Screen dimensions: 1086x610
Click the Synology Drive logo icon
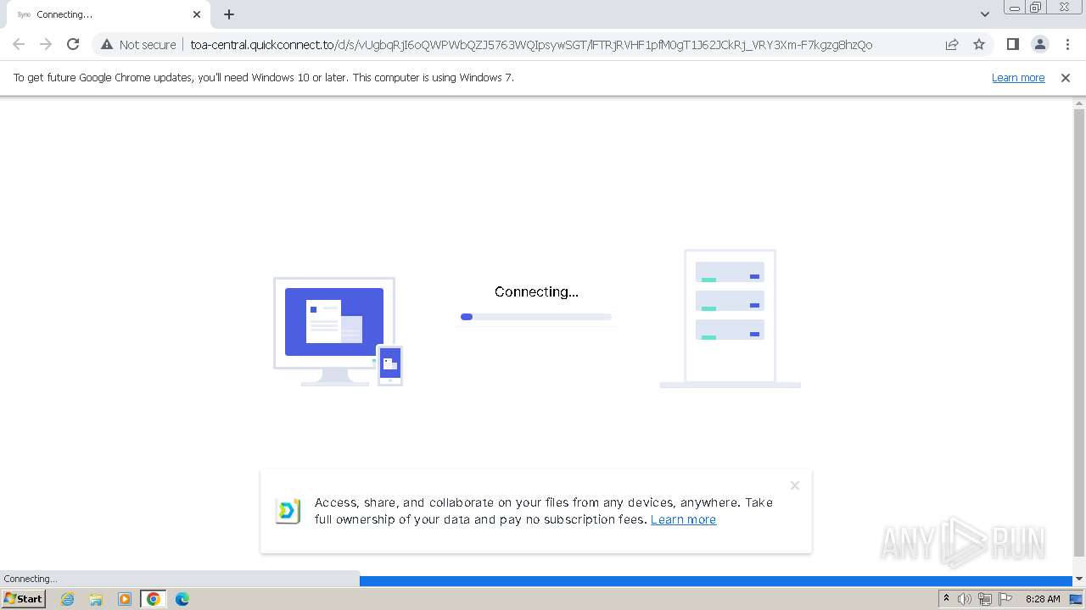point(288,511)
